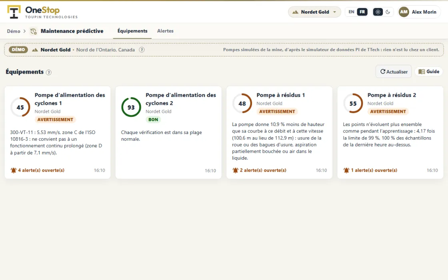This screenshot has width=448, height=280.
Task: Click the breadcrumb chevron after Démo
Action: 24,31
